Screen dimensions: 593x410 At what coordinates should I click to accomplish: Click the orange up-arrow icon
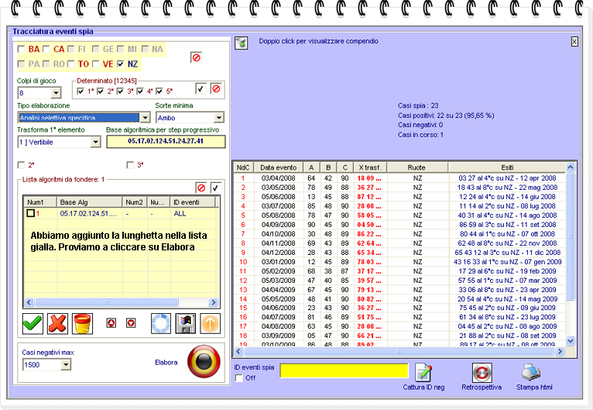pyautogui.click(x=211, y=324)
